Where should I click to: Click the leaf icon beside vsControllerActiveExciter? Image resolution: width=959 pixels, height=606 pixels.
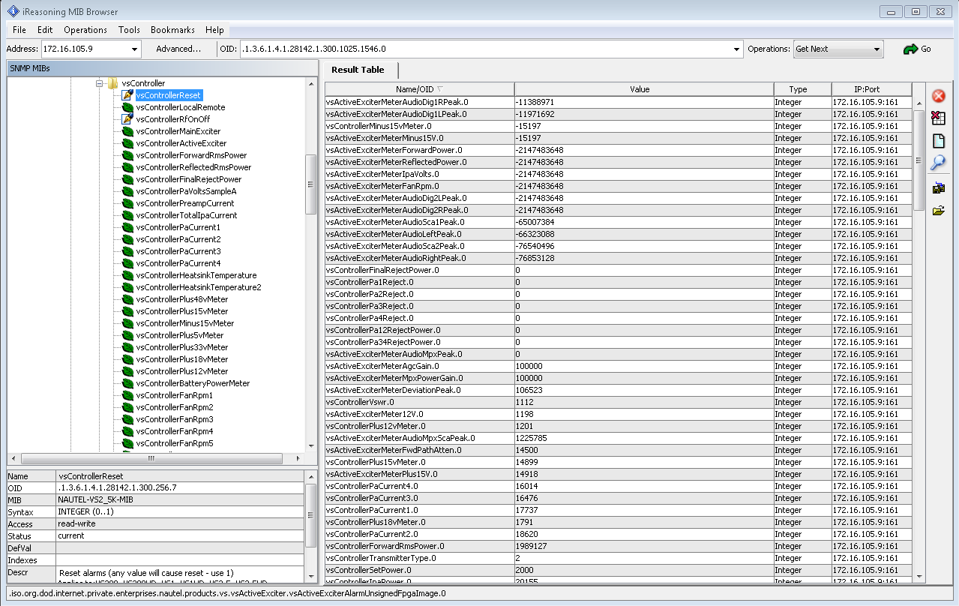[x=127, y=143]
